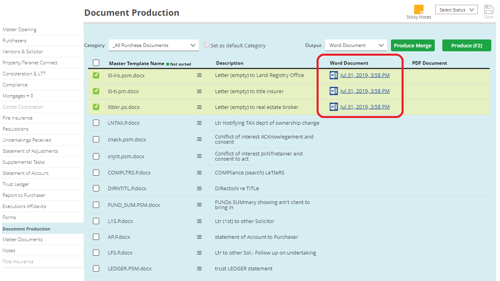
Task: Open hamburger menu for LFS.P.docx
Action: [199, 253]
